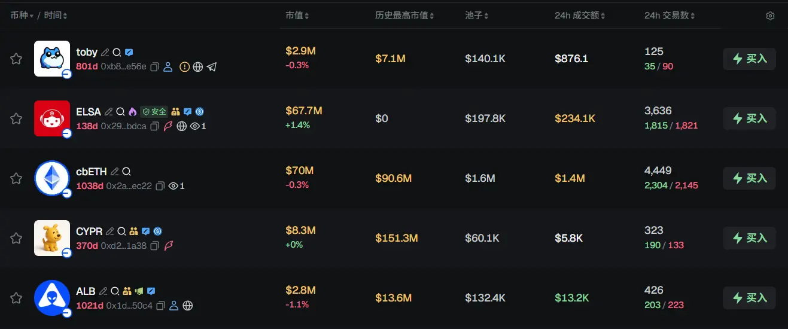Open ELSA's yellow holders group icon
Image resolution: width=788 pixels, height=329 pixels.
176,112
